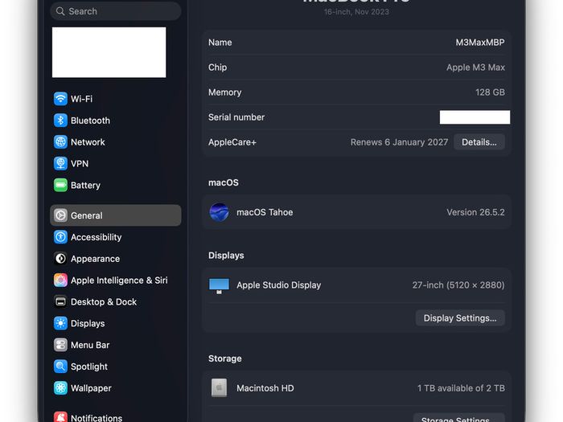Open Wi-Fi settings pane
This screenshot has width=563, height=422.
click(116, 99)
